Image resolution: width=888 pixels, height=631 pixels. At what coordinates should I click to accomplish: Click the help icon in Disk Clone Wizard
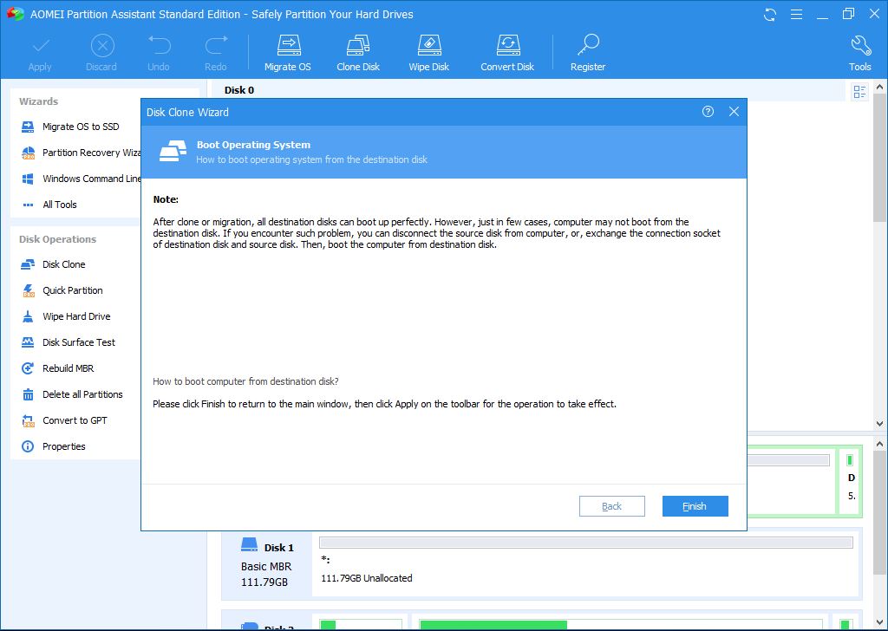click(708, 112)
